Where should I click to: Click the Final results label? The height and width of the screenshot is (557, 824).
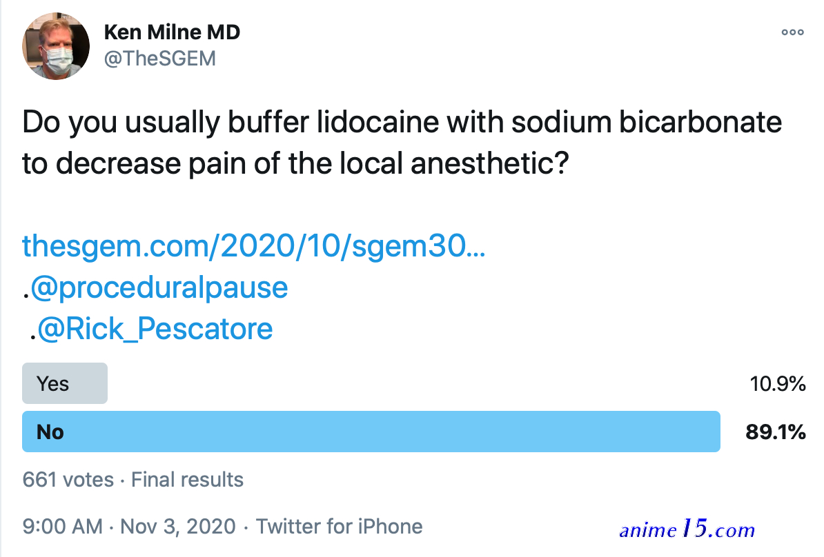(x=187, y=480)
